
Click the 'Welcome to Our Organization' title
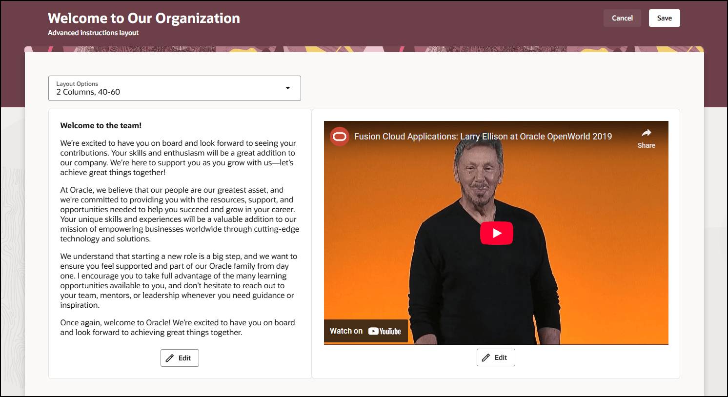(144, 18)
